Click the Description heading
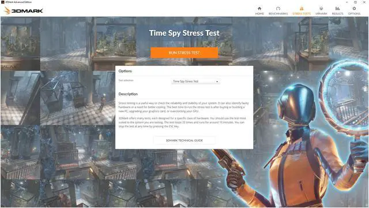 (x=128, y=94)
